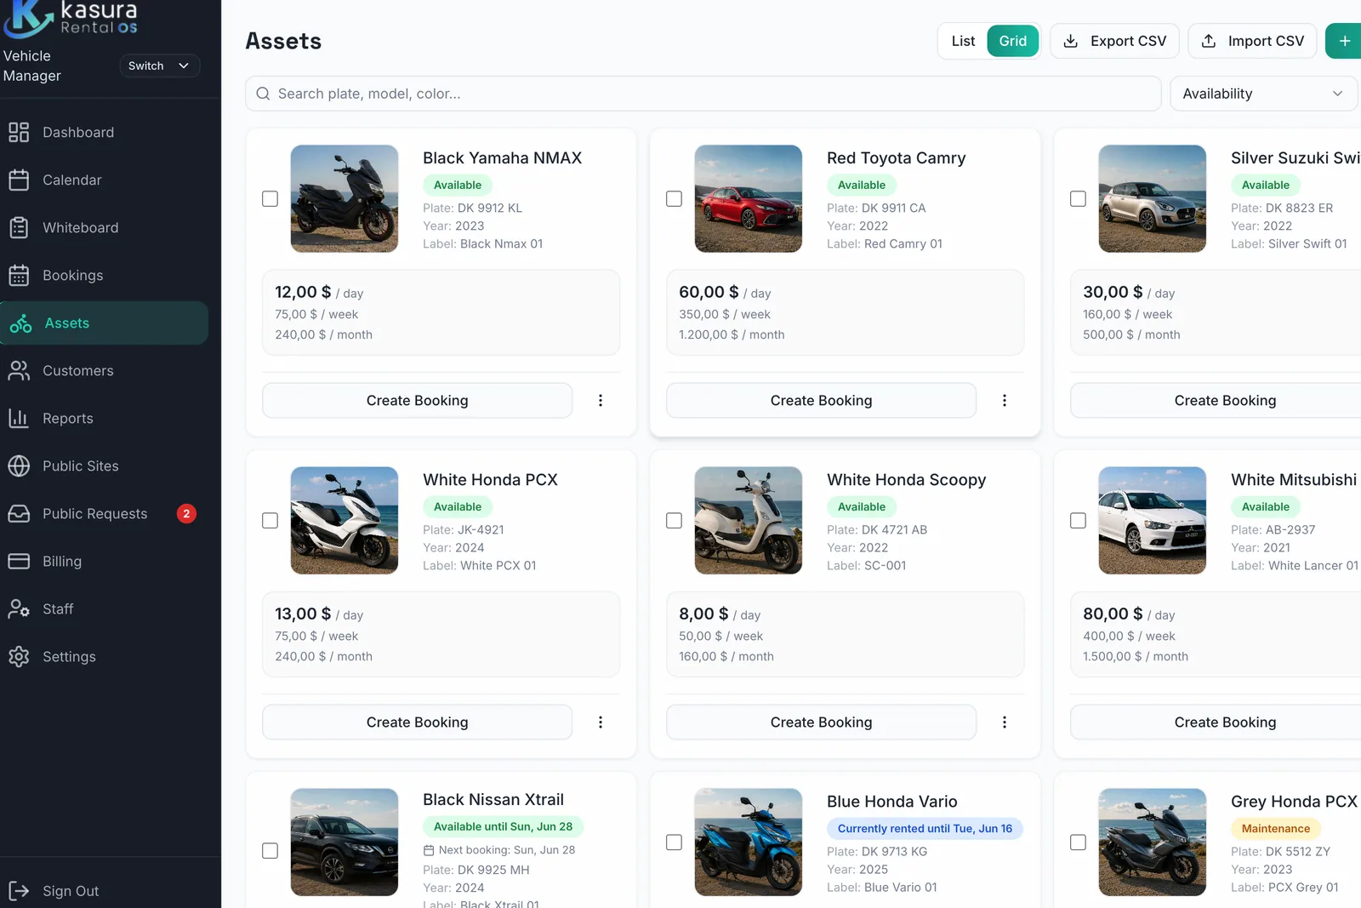Click Import CSV button label
The image size is (1361, 908).
1266,41
